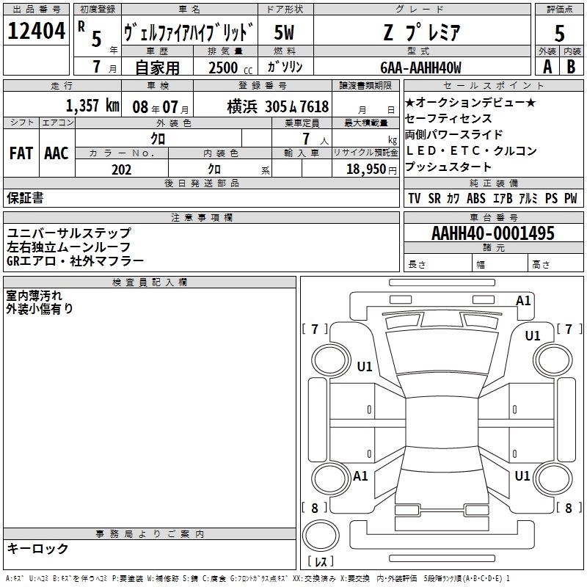Select the spare tire circle icon

pyautogui.click(x=321, y=536)
